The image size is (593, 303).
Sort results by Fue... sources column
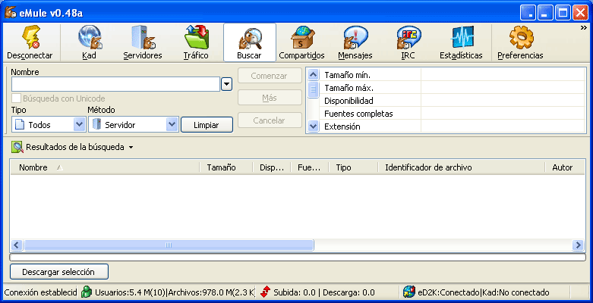coord(309,167)
